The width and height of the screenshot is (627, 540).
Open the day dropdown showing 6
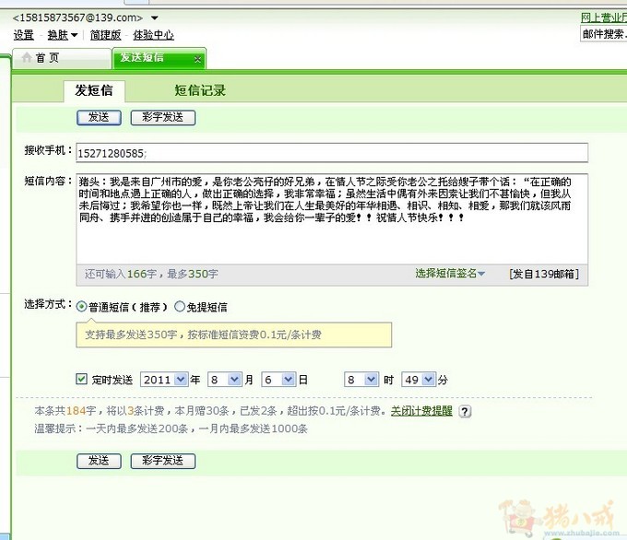click(278, 380)
